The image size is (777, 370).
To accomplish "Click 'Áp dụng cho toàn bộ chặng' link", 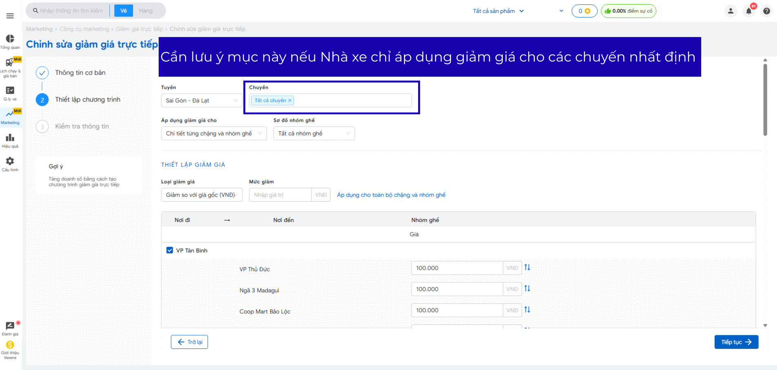I will tap(391, 195).
